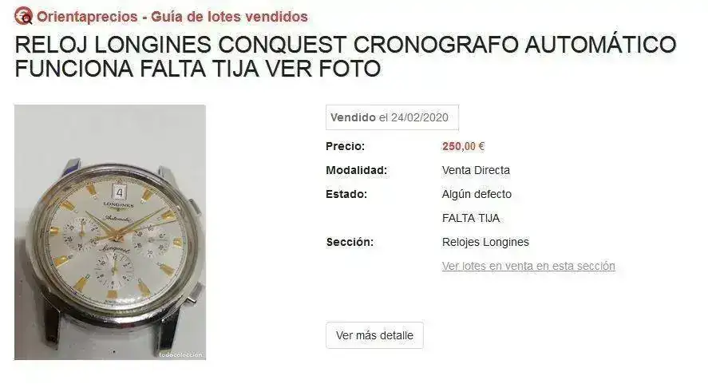Click the Venta Directa modality text
Viewport: 708px width, 388px height.
pos(476,170)
